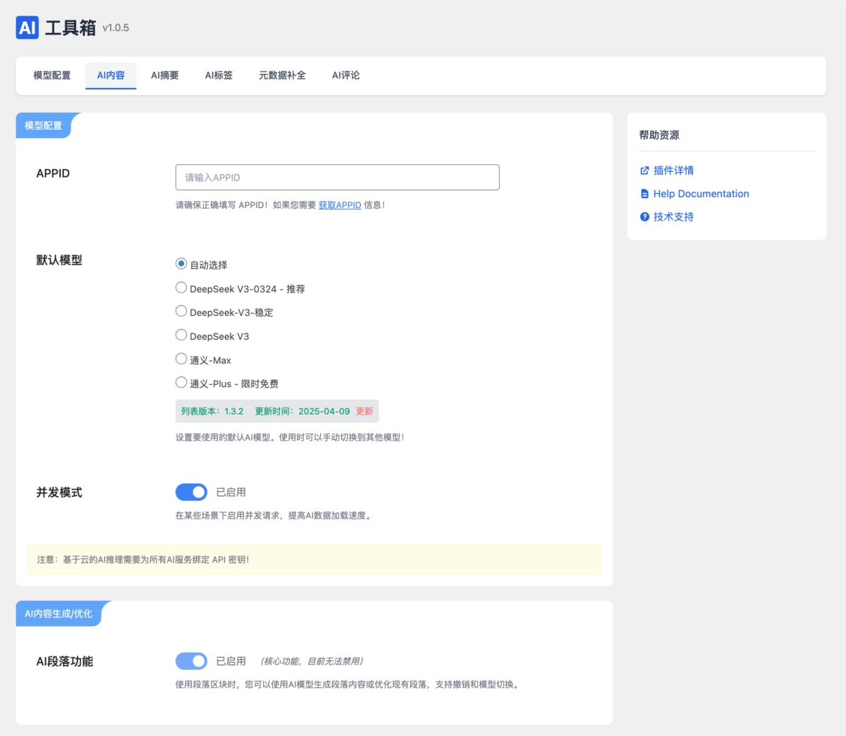Click the red 更新 link for model list
This screenshot has height=736, width=846.
364,412
